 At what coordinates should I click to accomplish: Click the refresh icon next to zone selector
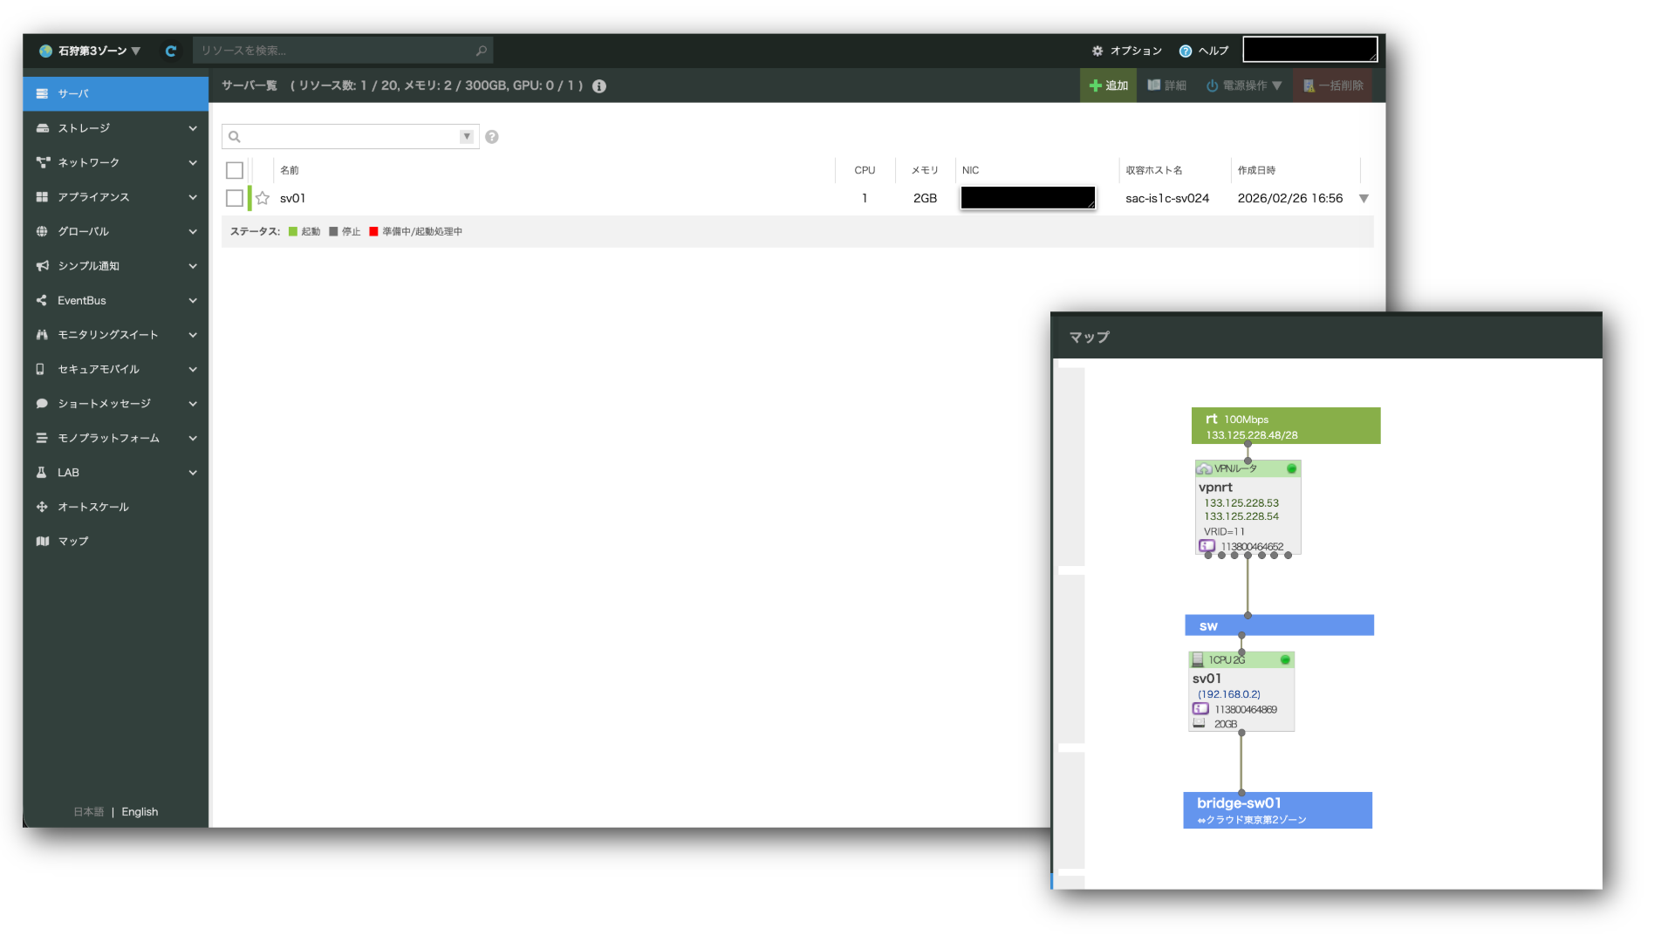(171, 51)
